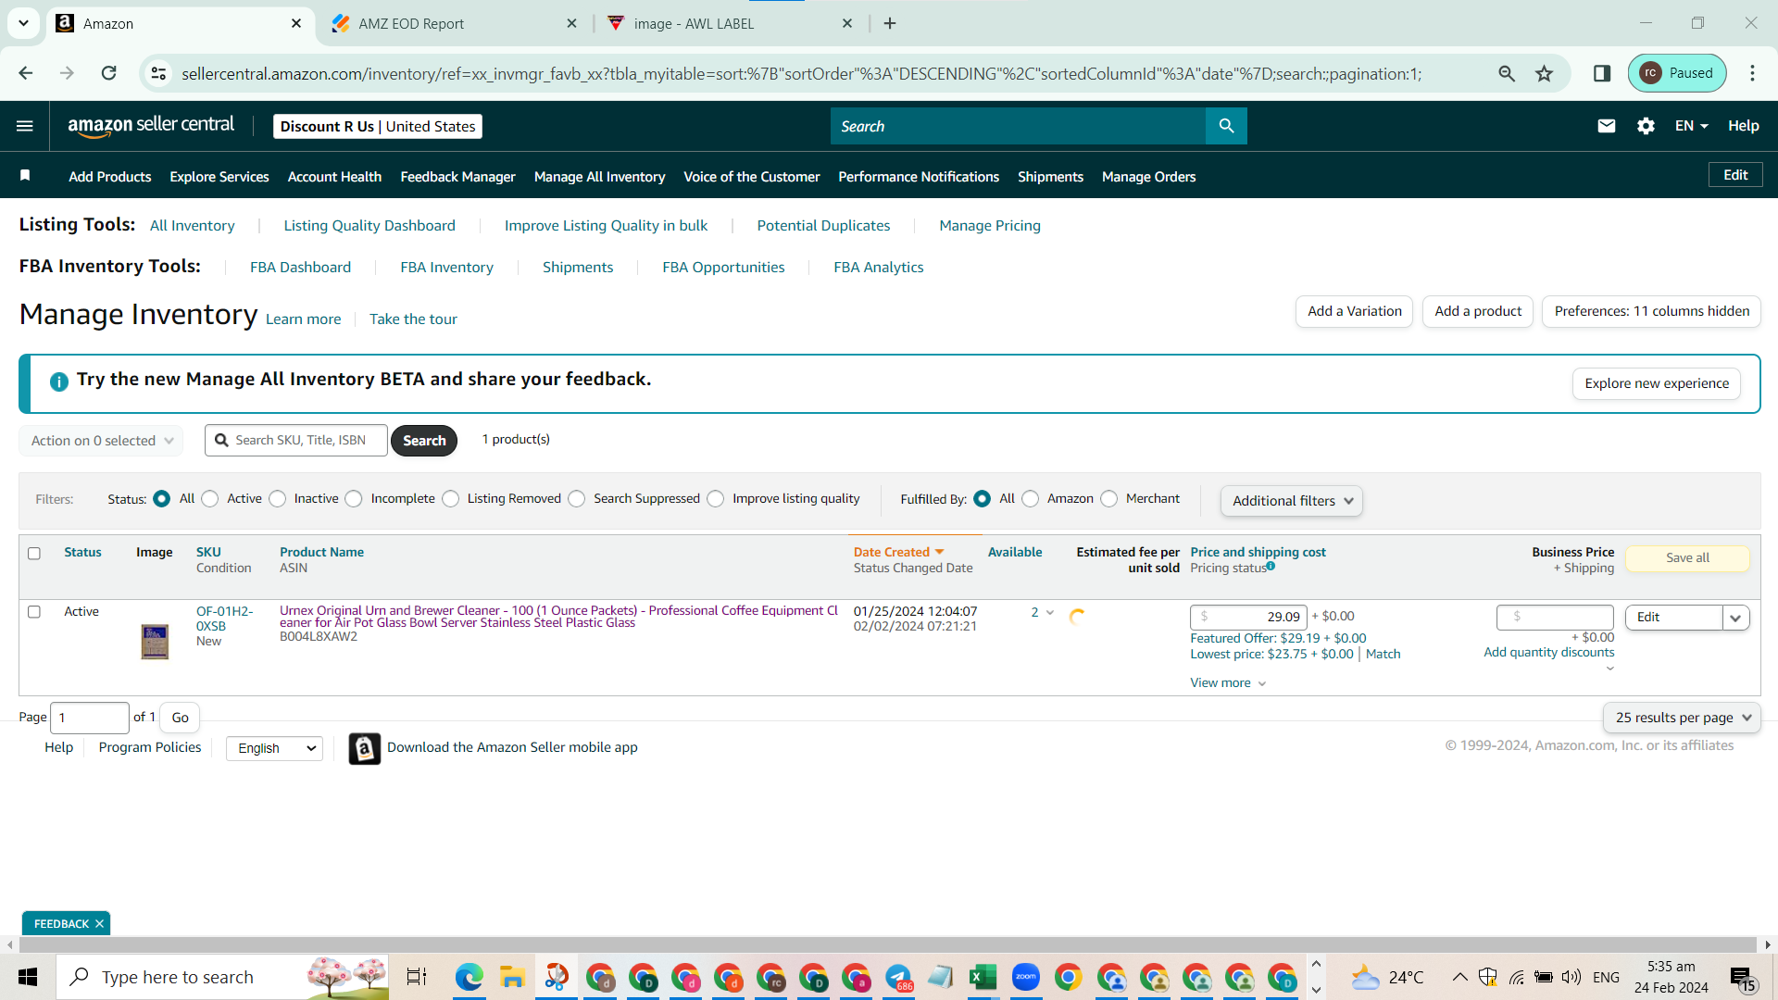This screenshot has height=1000, width=1778.
Task: Open Feedback Manager in the navigation bar
Action: (457, 177)
